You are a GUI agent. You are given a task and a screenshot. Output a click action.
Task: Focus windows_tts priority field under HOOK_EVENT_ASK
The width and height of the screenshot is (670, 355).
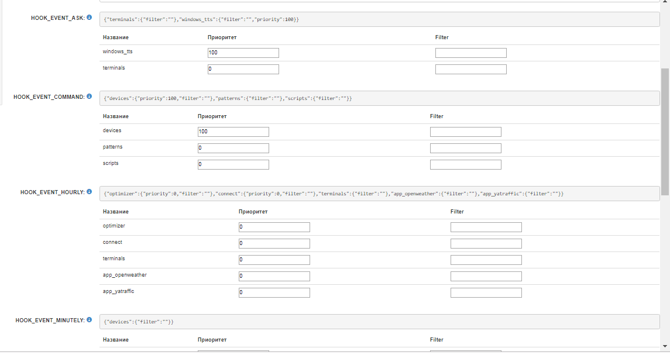point(243,53)
